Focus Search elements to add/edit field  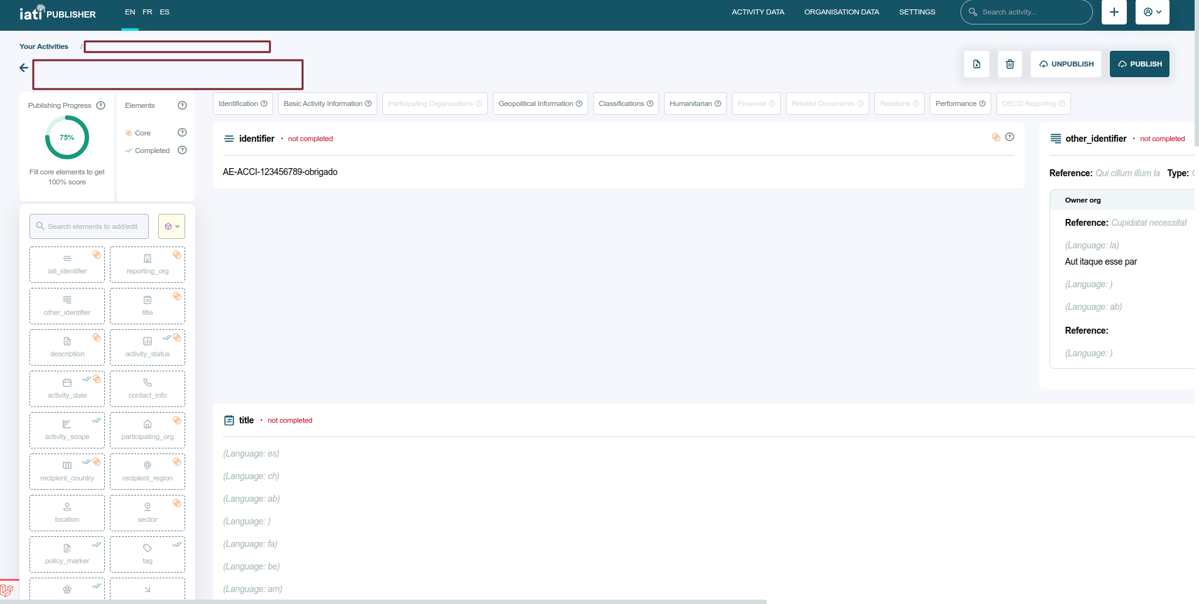(x=89, y=226)
